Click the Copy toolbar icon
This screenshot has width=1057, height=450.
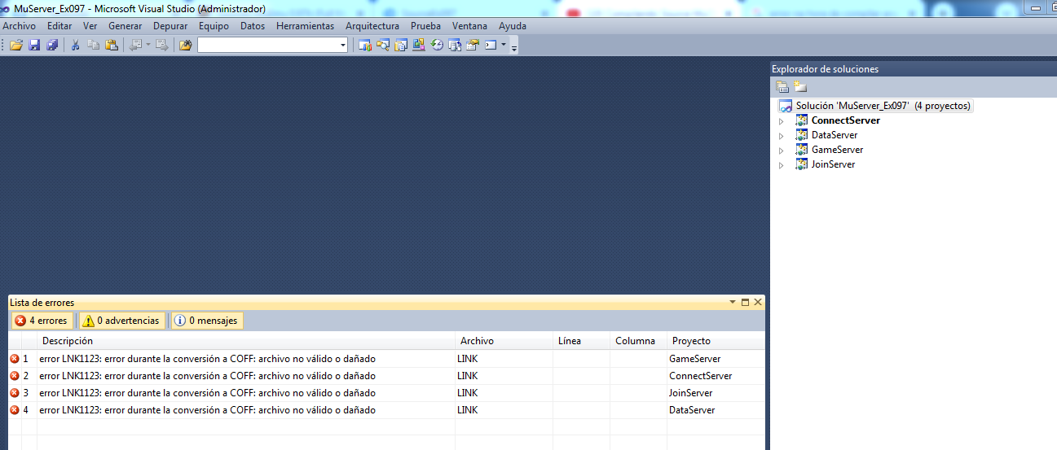coord(94,45)
